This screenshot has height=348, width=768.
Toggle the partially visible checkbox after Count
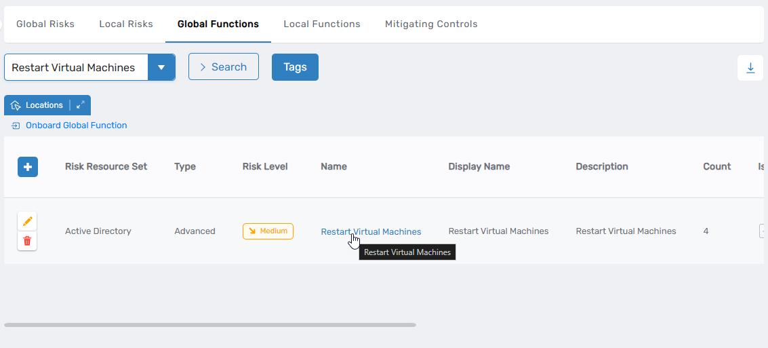tap(763, 231)
